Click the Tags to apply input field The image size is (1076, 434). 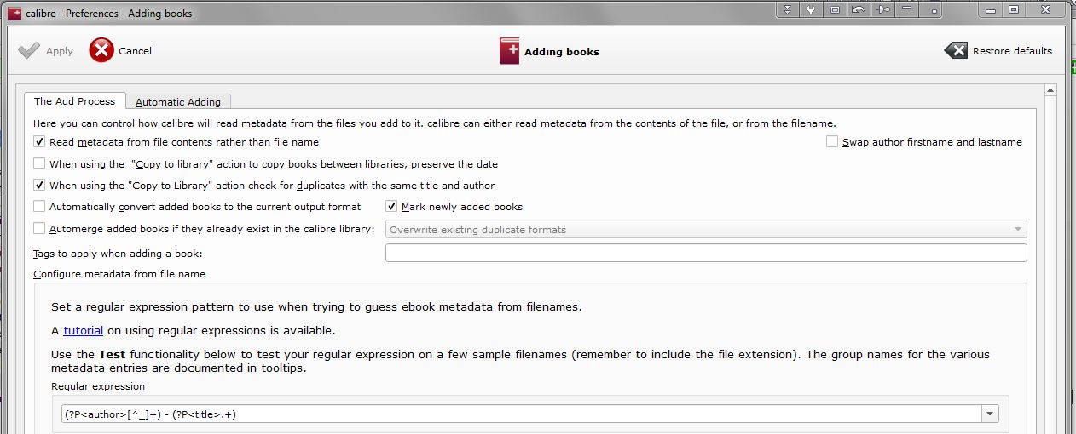click(x=706, y=253)
